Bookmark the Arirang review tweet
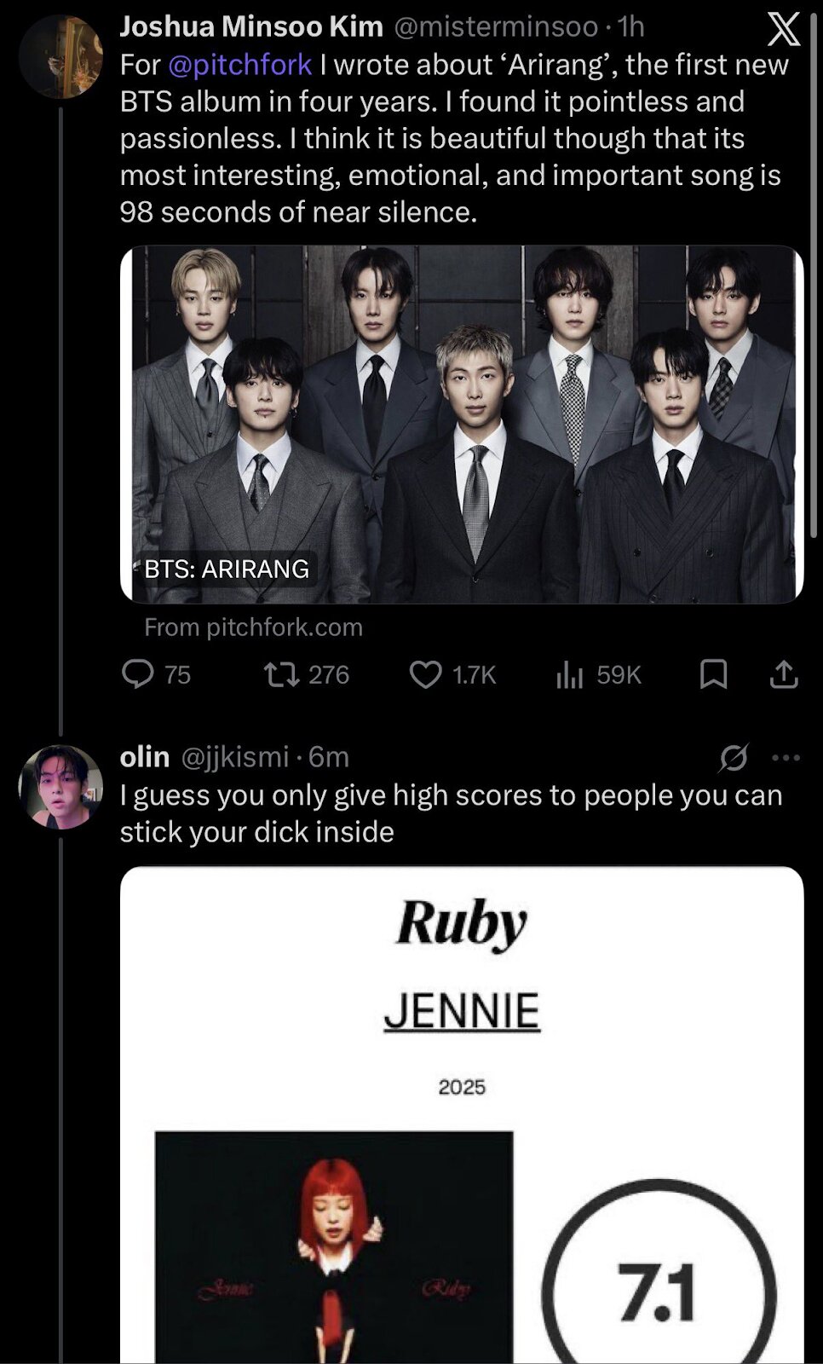The height and width of the screenshot is (1364, 823). (x=713, y=675)
